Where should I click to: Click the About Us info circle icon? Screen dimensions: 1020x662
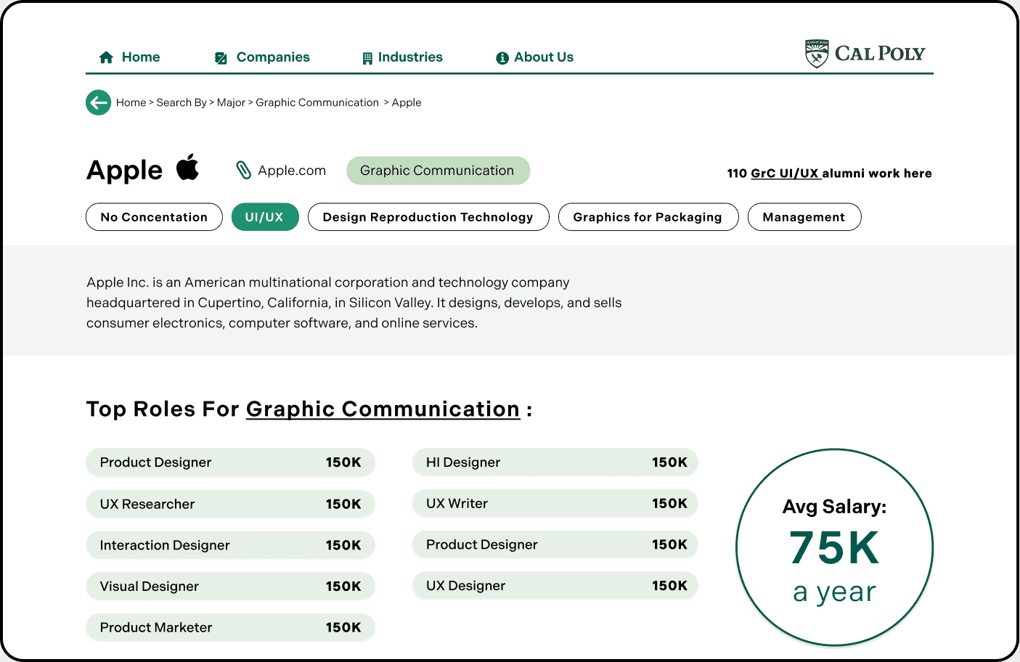(x=502, y=58)
